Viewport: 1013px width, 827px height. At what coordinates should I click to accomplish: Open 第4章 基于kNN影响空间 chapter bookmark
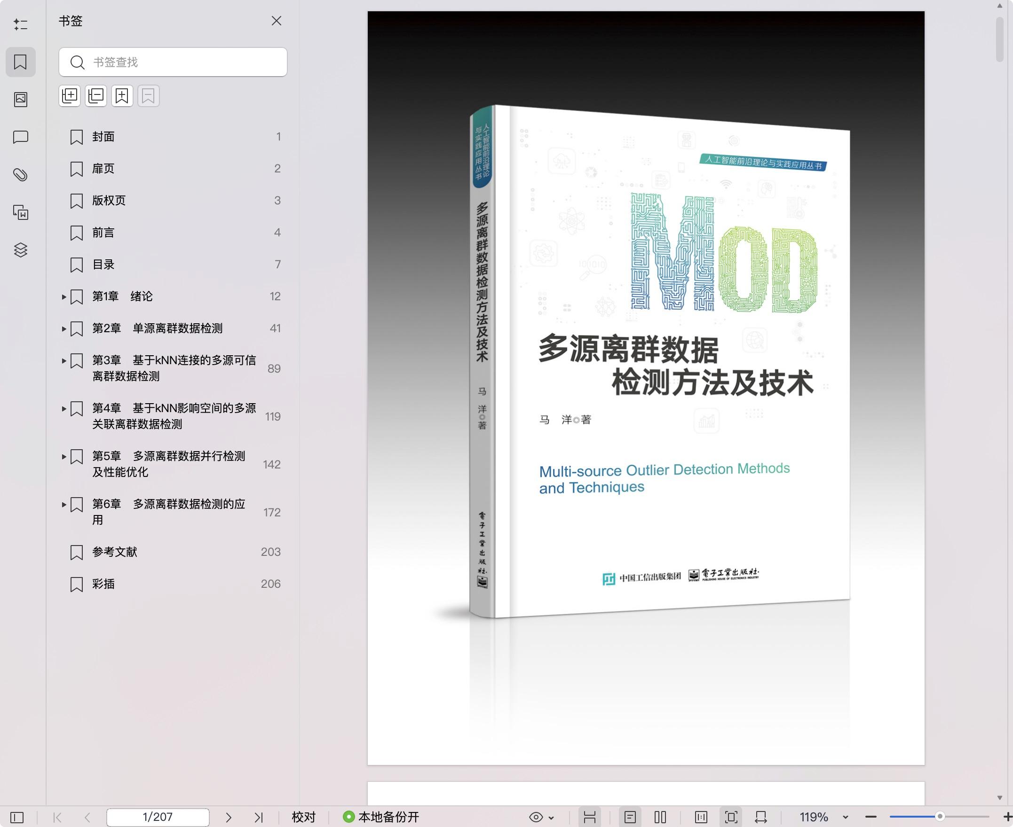click(x=174, y=416)
